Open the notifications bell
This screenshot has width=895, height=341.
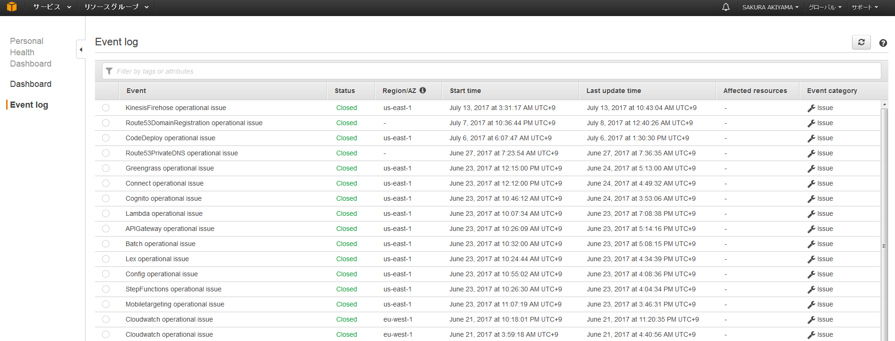point(726,7)
